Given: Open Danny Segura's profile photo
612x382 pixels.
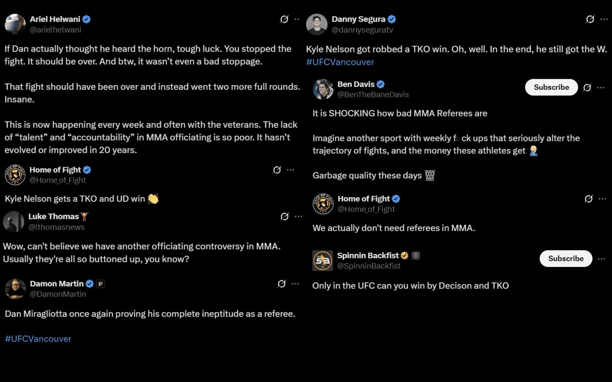Looking at the screenshot, I should click(x=317, y=24).
